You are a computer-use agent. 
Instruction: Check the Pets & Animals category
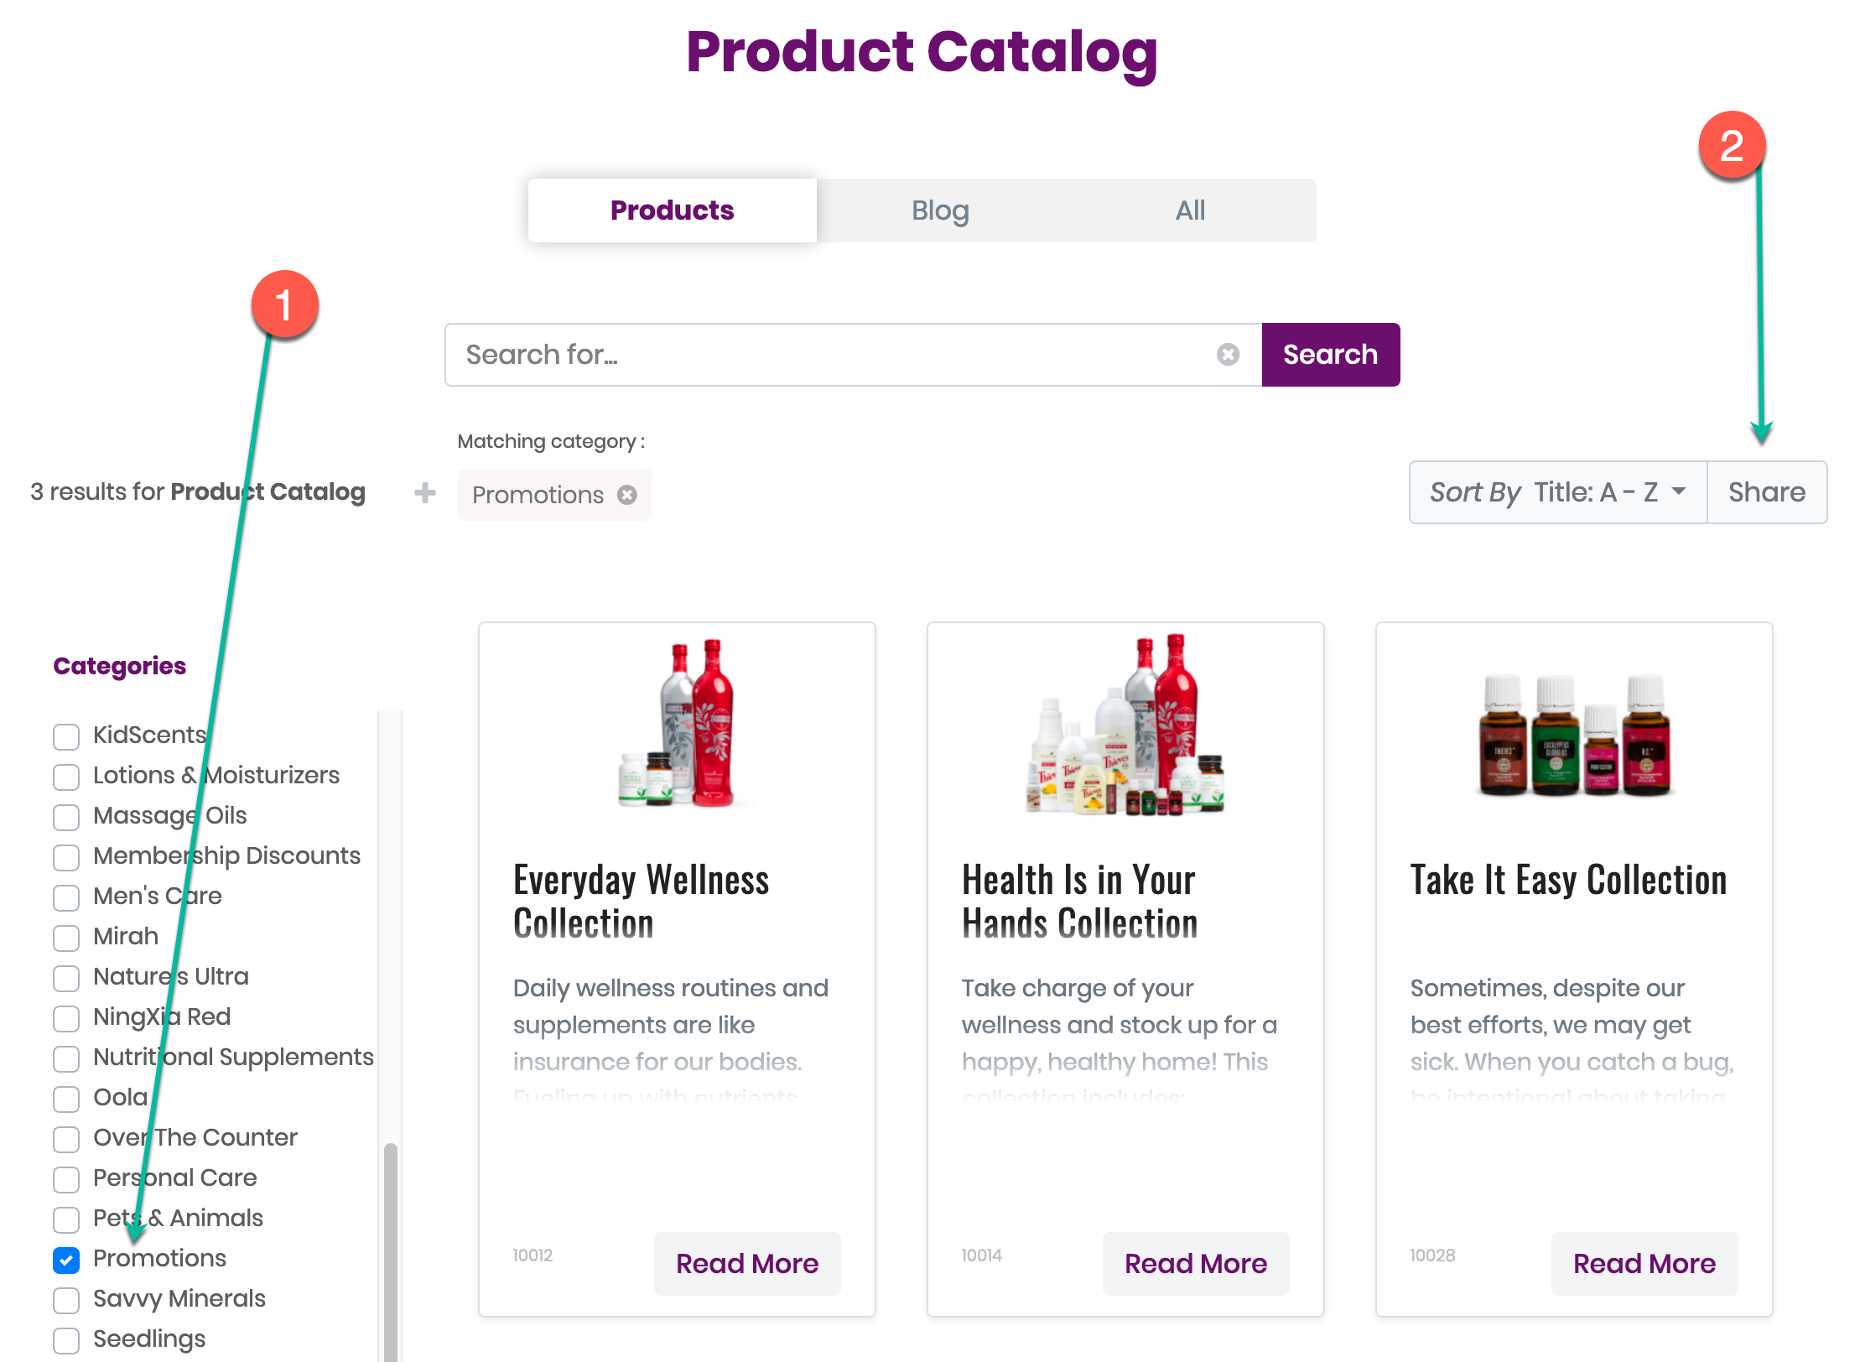tap(65, 1219)
